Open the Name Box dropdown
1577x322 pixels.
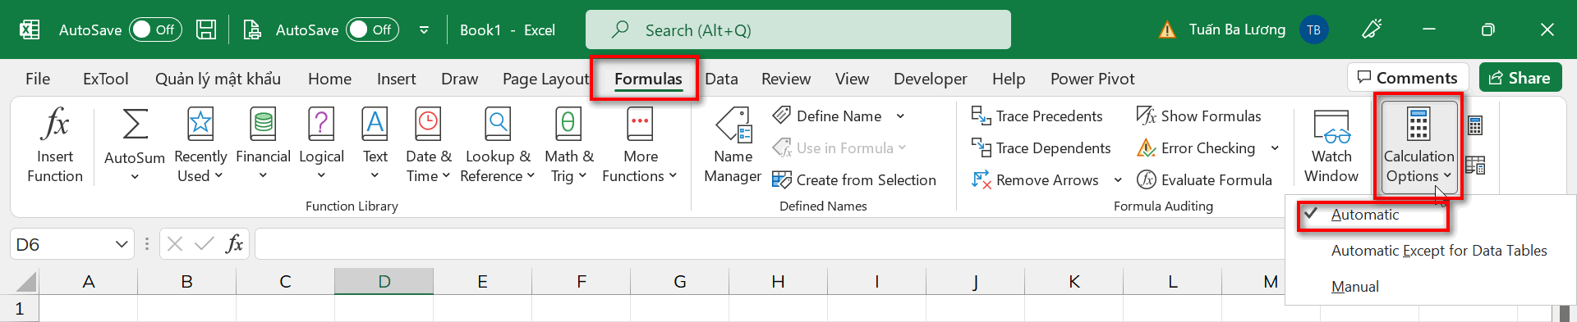coord(122,244)
